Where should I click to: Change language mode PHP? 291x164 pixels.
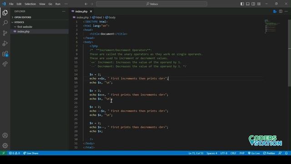click(242, 153)
